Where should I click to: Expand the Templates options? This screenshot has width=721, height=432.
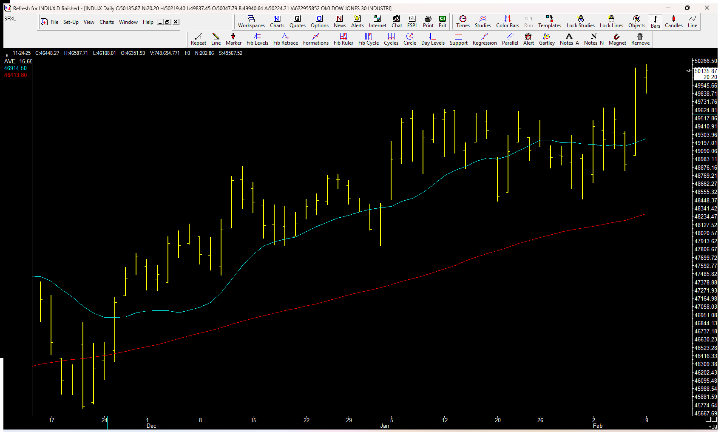(549, 21)
